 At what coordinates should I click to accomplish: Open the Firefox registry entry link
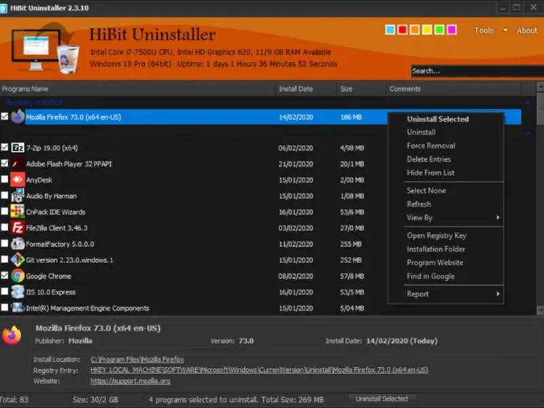point(259,370)
